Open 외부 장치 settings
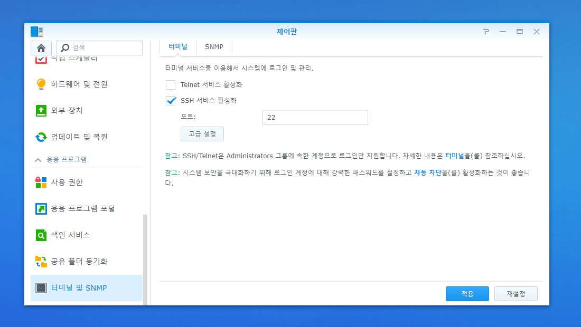The height and width of the screenshot is (327, 581). [86, 111]
